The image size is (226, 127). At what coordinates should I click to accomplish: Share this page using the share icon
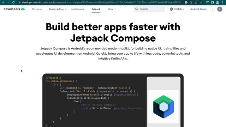[196, 2]
